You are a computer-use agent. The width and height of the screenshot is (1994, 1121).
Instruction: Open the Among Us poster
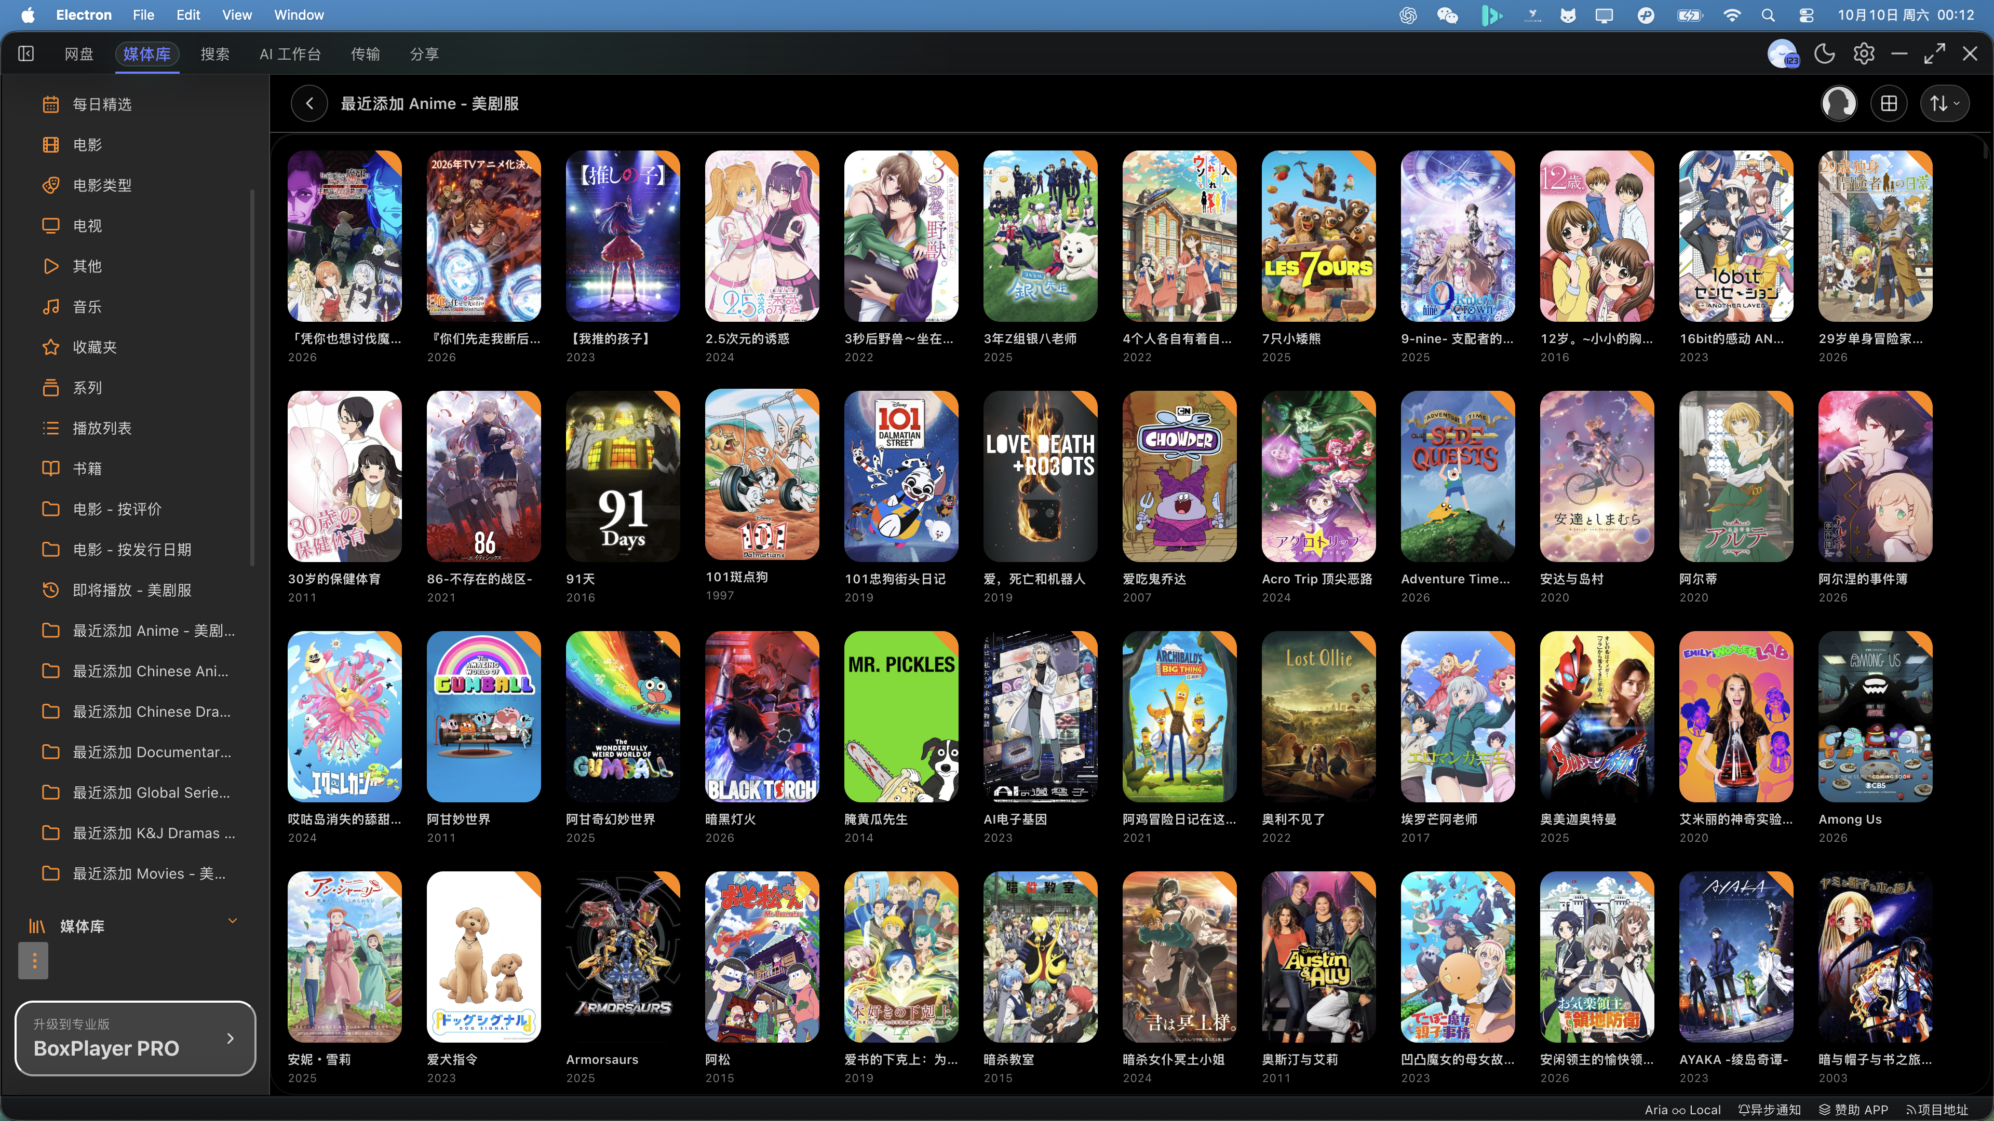pos(1876,716)
